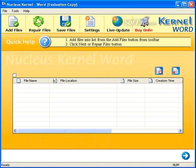Click the NUM indicator in status bar
The width and height of the screenshot is (196, 168).
176,165
